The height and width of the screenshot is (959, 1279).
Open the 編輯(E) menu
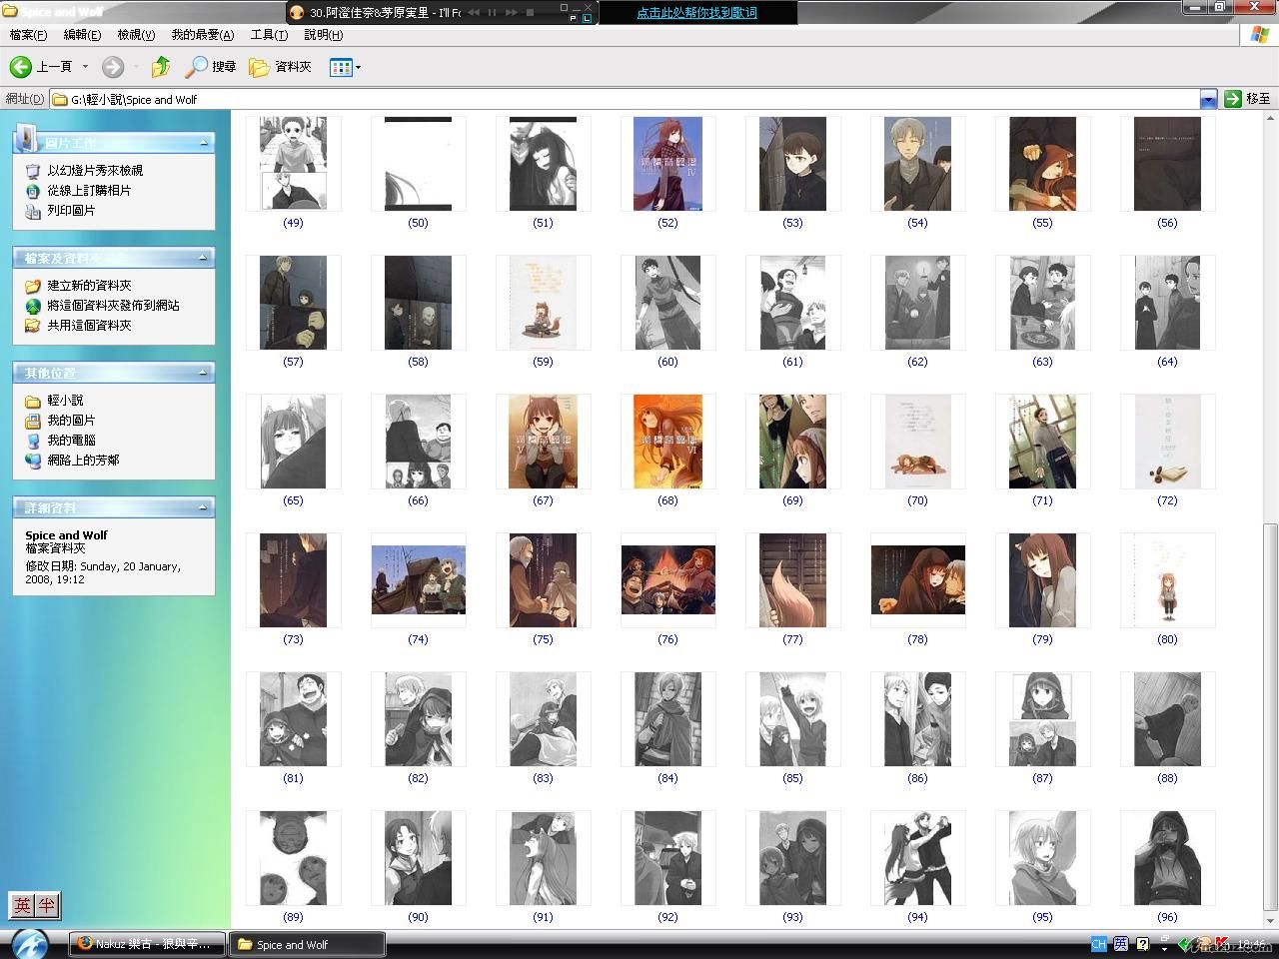[x=82, y=35]
